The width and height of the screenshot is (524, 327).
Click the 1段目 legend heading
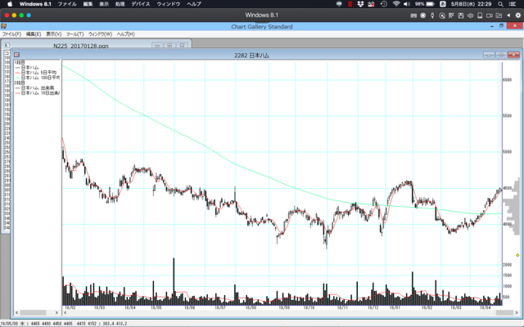tap(20, 62)
